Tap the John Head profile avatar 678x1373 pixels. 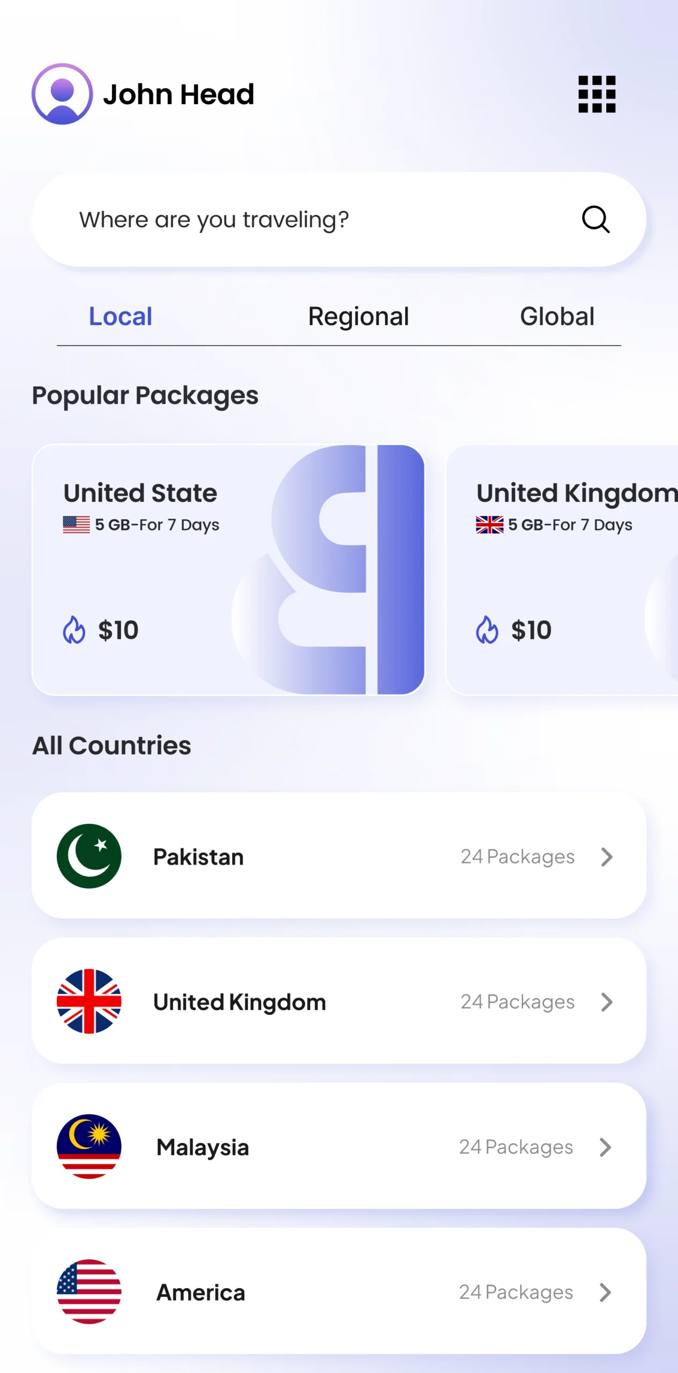pos(62,94)
